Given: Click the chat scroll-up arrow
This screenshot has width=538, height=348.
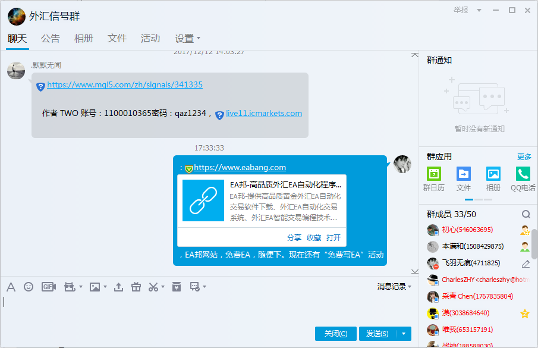Looking at the screenshot, I should coord(415,55).
